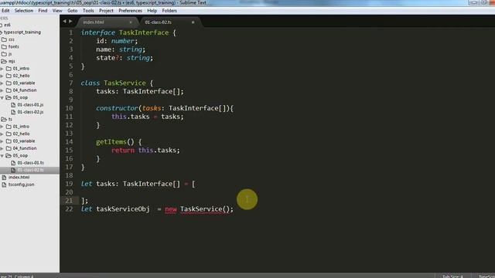Switch to the 01-class-02.ts tab
This screenshot has width=495, height=278.
[158, 22]
